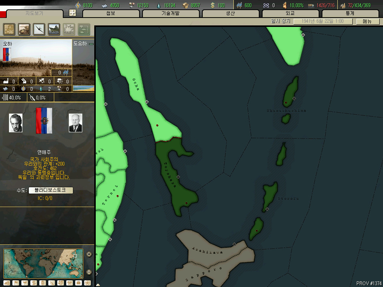
Task: Switch to economic dollar map mode
Action: (x=34, y=283)
